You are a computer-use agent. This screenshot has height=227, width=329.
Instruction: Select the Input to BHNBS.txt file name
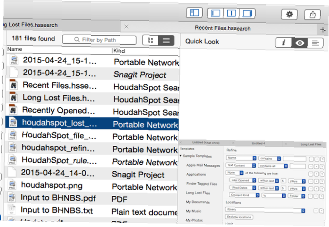[x=57, y=210]
